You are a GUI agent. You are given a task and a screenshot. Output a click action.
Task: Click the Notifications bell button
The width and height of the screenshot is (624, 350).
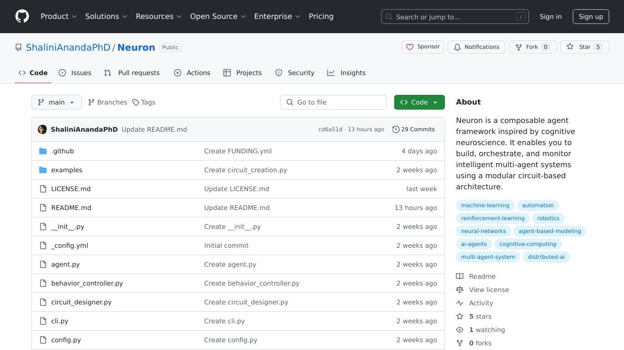tap(476, 47)
